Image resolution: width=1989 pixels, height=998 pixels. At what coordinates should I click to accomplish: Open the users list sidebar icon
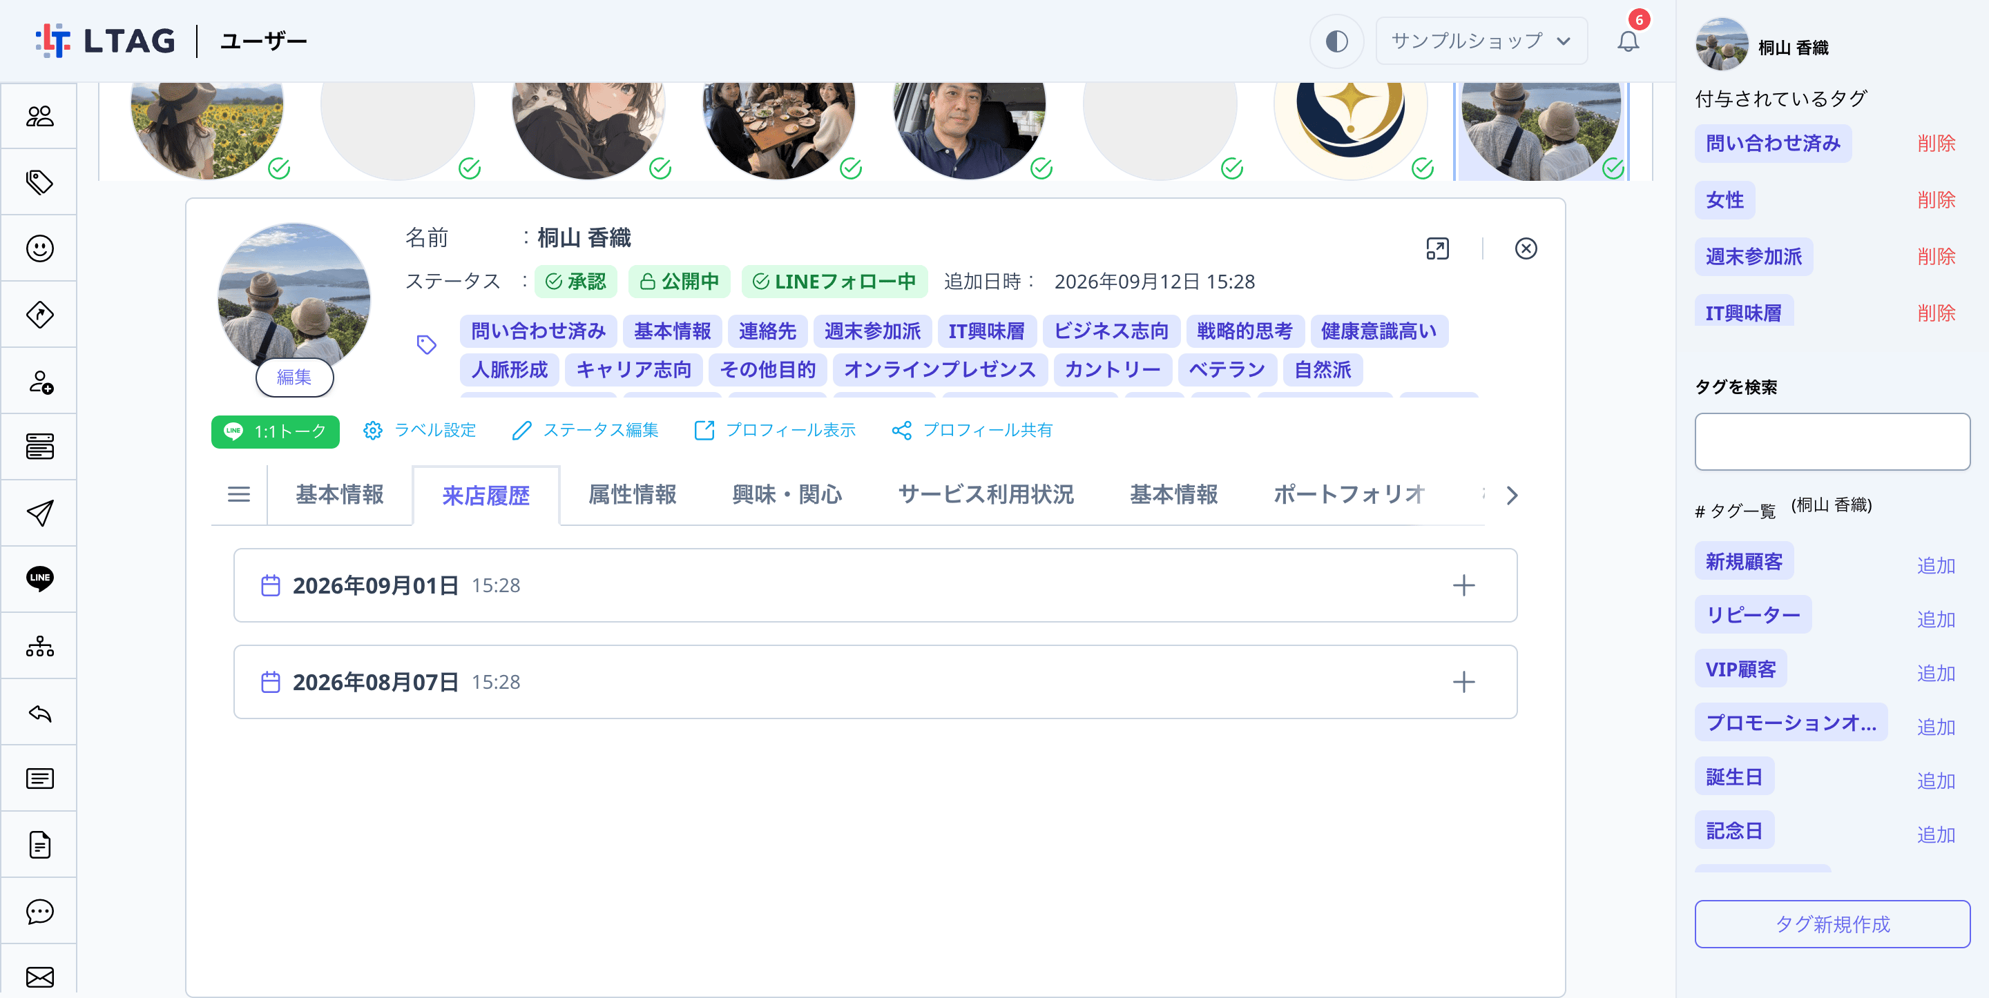point(39,116)
